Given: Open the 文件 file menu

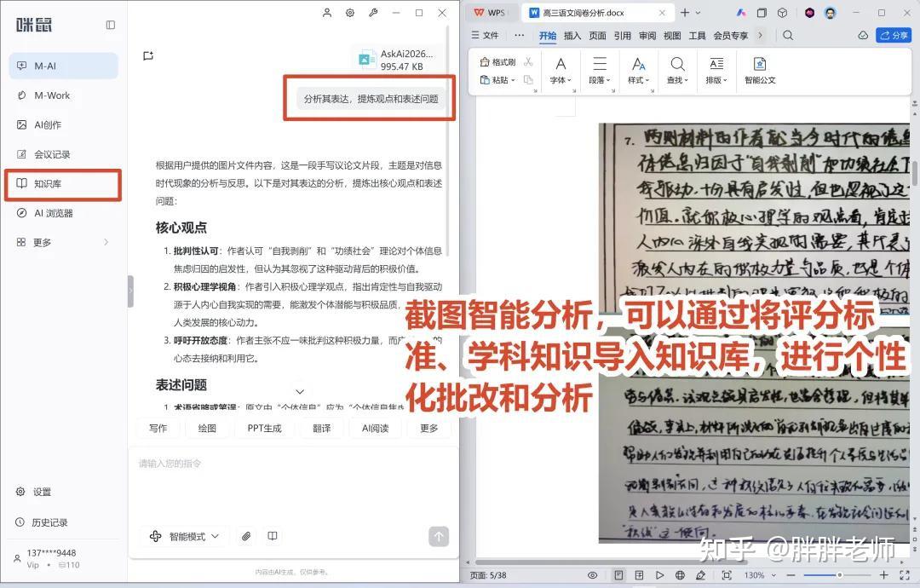Looking at the screenshot, I should pyautogui.click(x=485, y=35).
